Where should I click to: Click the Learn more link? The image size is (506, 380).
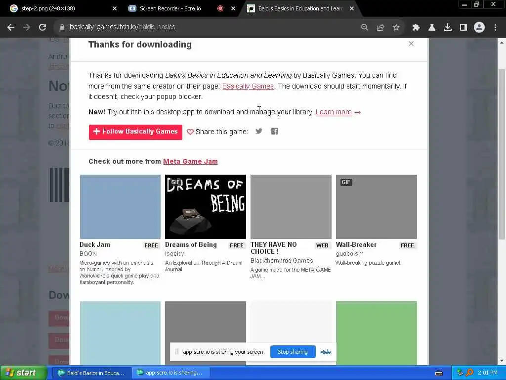coord(334,112)
